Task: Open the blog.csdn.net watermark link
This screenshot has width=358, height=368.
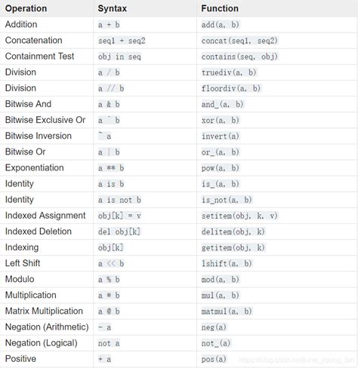Action: pyautogui.click(x=297, y=360)
